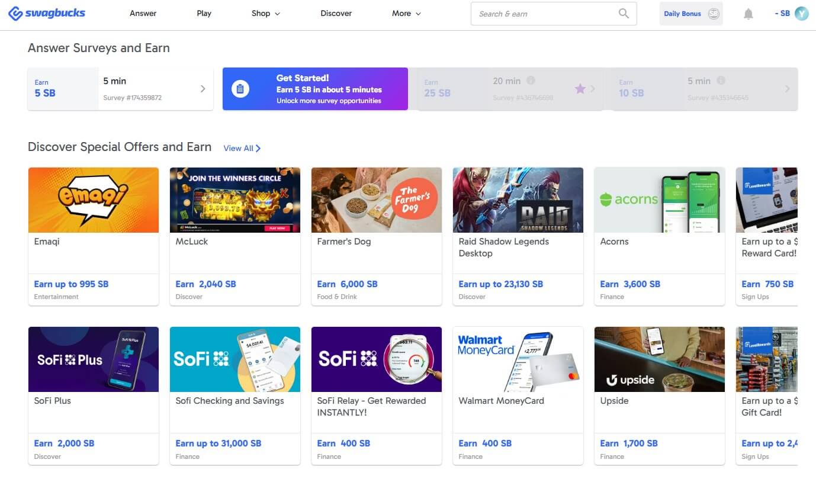
Task: Click the Swagbucks logo
Action: [x=47, y=13]
